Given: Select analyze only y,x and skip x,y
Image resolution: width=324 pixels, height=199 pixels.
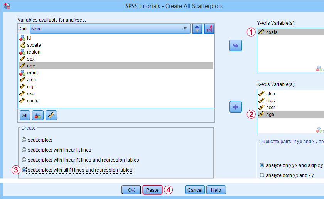Looking at the screenshot, I should pos(262,165).
